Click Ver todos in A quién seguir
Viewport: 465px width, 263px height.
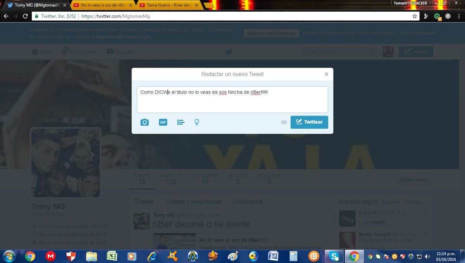pos(412,202)
